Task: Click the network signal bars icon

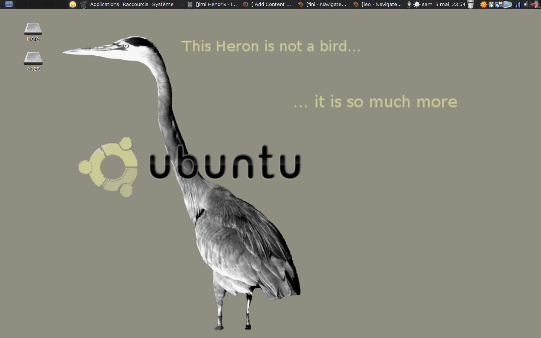Action: [x=517, y=5]
